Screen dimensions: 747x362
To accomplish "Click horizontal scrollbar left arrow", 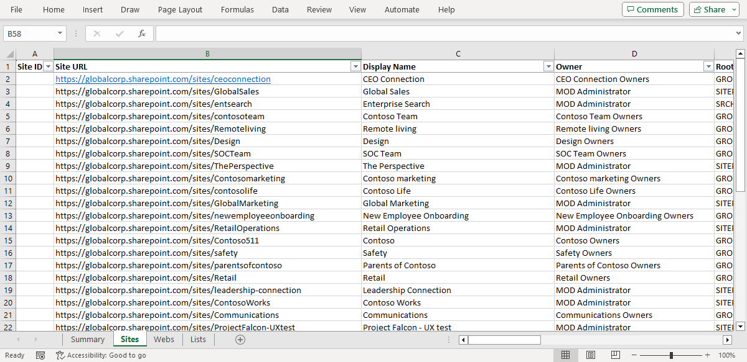I will [463, 340].
